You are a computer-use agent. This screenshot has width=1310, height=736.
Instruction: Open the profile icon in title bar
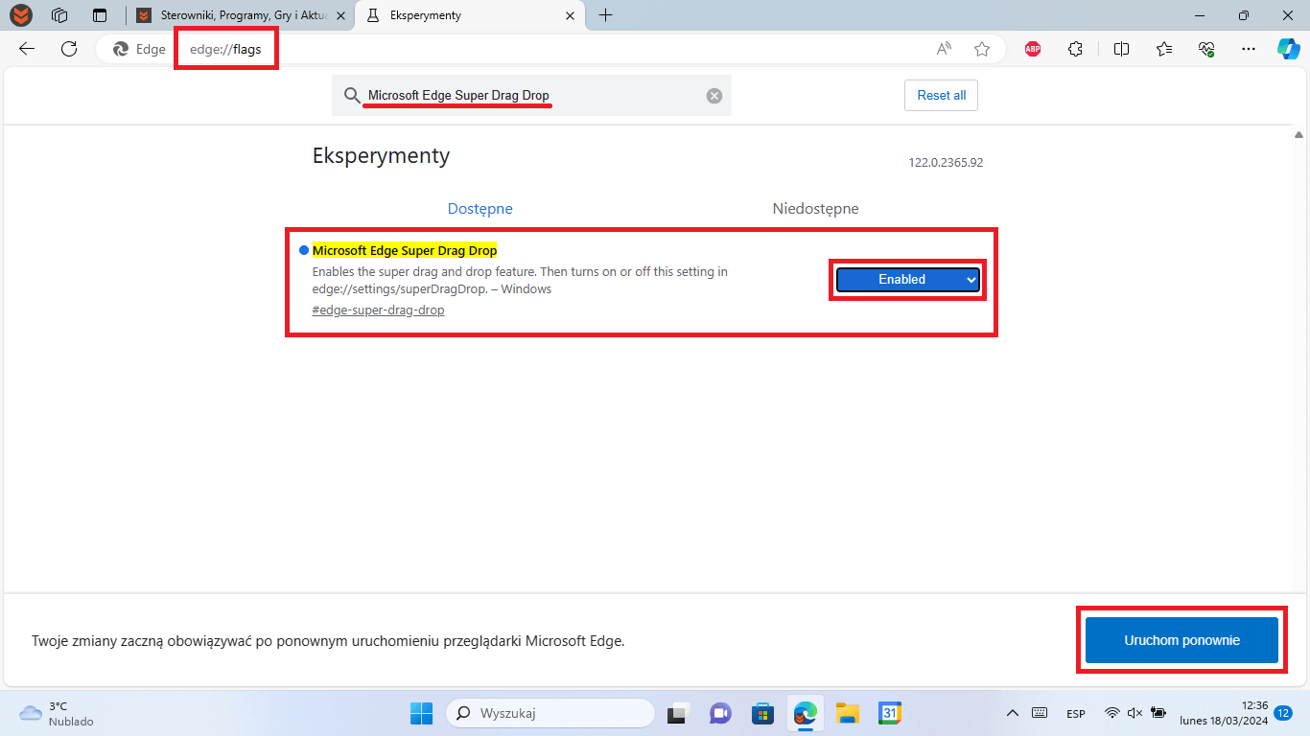point(20,15)
